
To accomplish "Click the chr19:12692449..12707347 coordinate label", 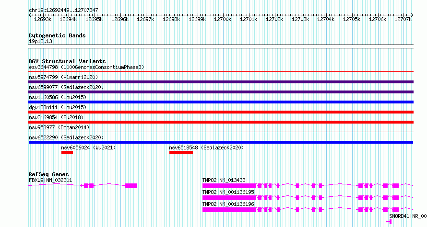I will tap(63, 10).
